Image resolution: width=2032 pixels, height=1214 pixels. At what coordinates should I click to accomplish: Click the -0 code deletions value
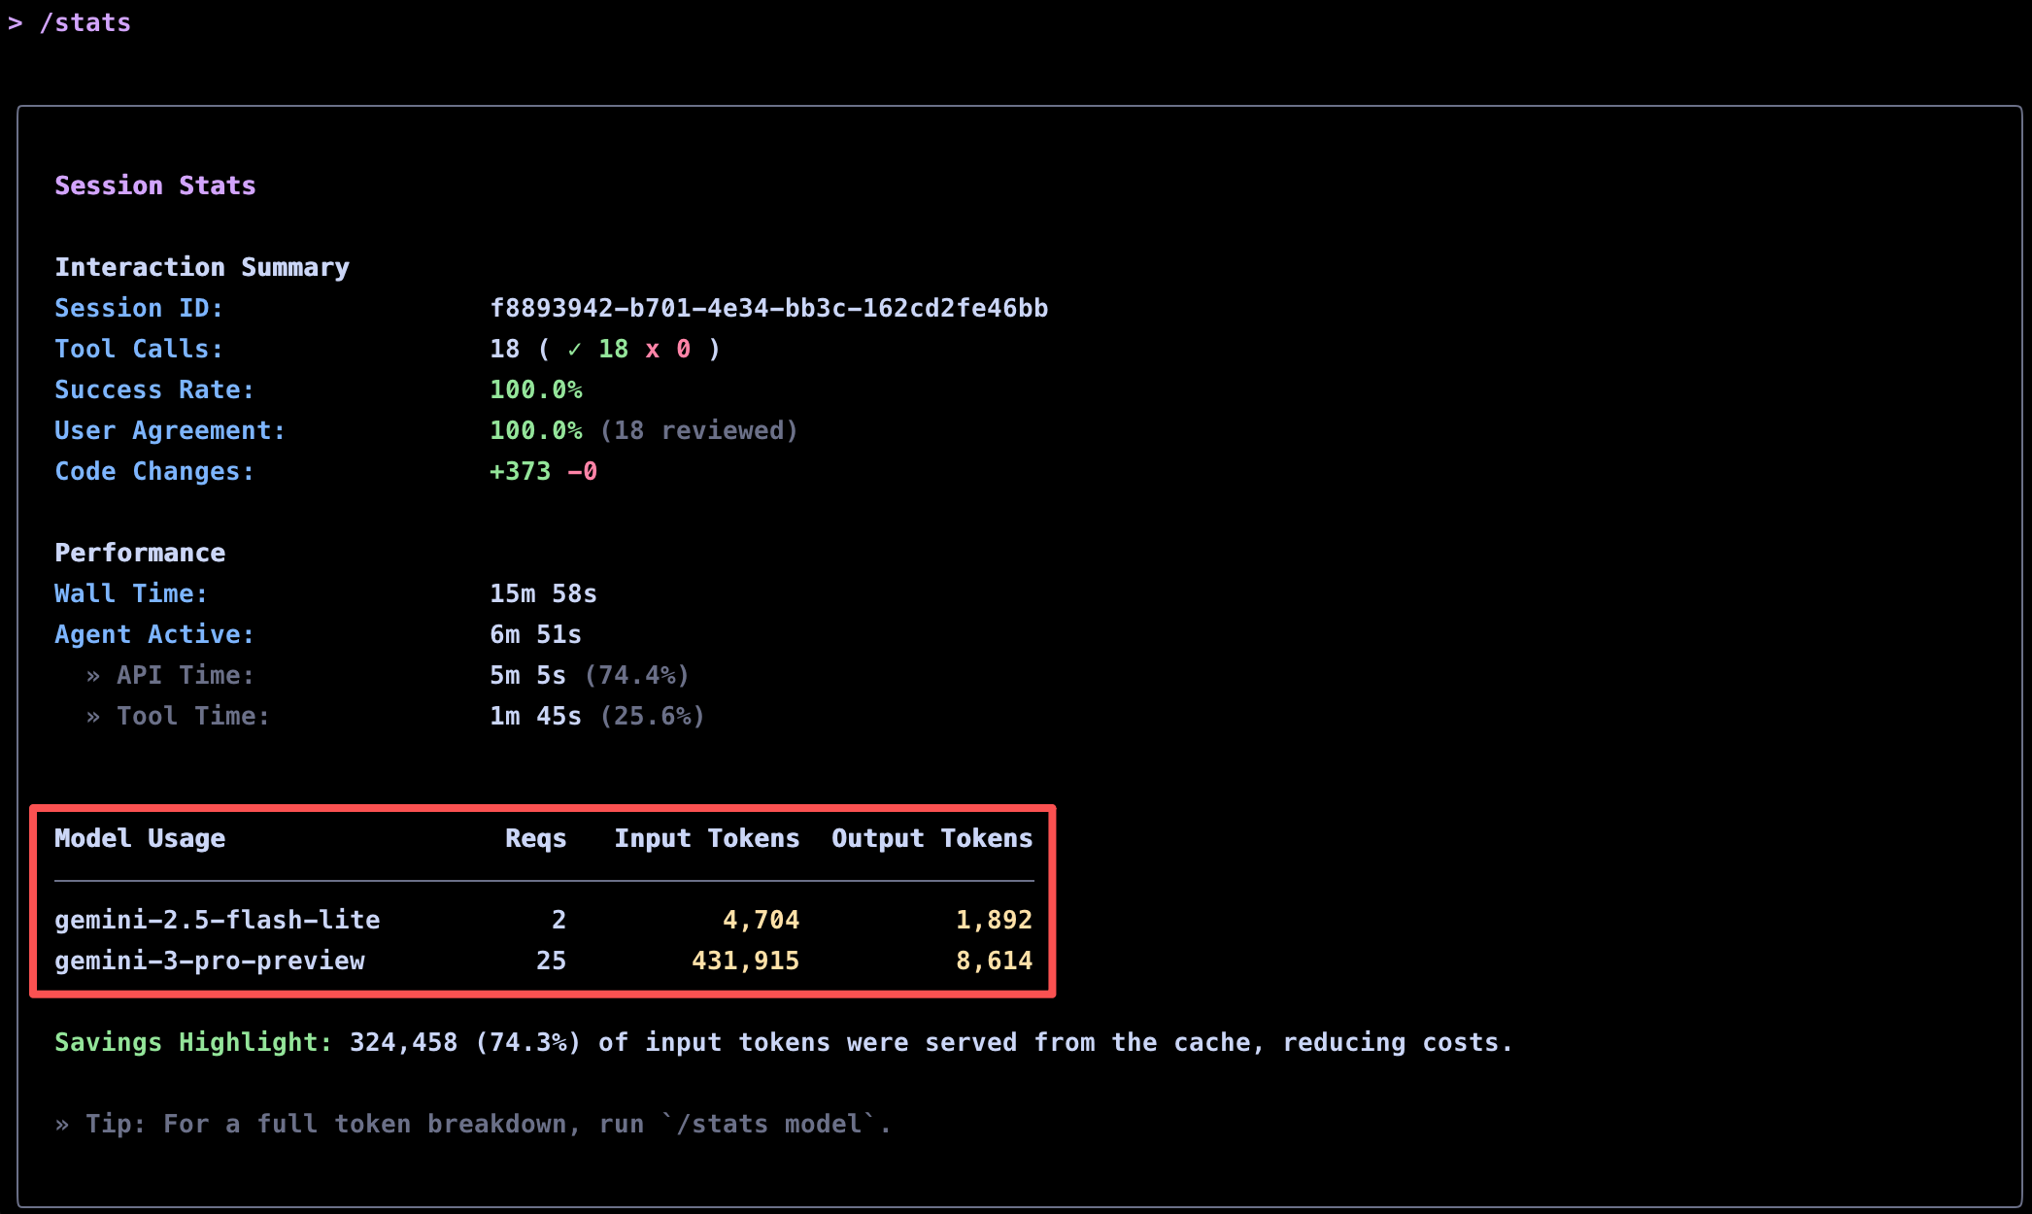point(582,472)
